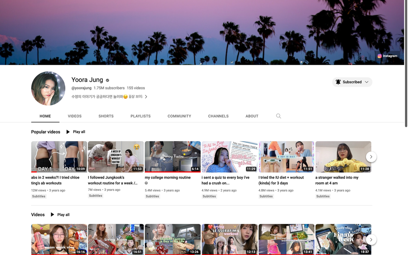Click title 'abs in 2 weeks?! I tried chloe ting's'

pyautogui.click(x=55, y=180)
